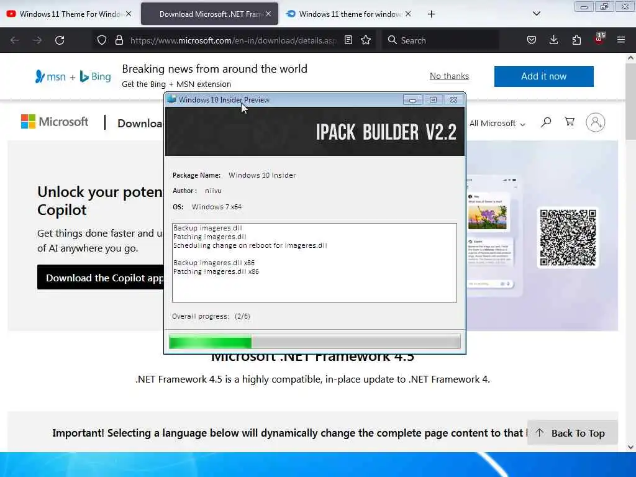Open a new browser tab

[431, 14]
